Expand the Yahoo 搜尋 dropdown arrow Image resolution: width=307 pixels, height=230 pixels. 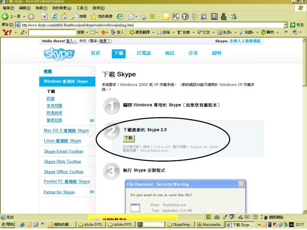[87, 33]
